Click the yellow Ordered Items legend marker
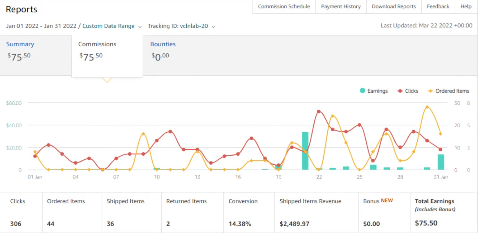This screenshot has height=233, width=478. coord(431,91)
